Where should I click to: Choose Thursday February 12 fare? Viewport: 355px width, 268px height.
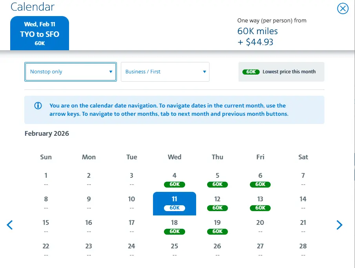(x=217, y=203)
